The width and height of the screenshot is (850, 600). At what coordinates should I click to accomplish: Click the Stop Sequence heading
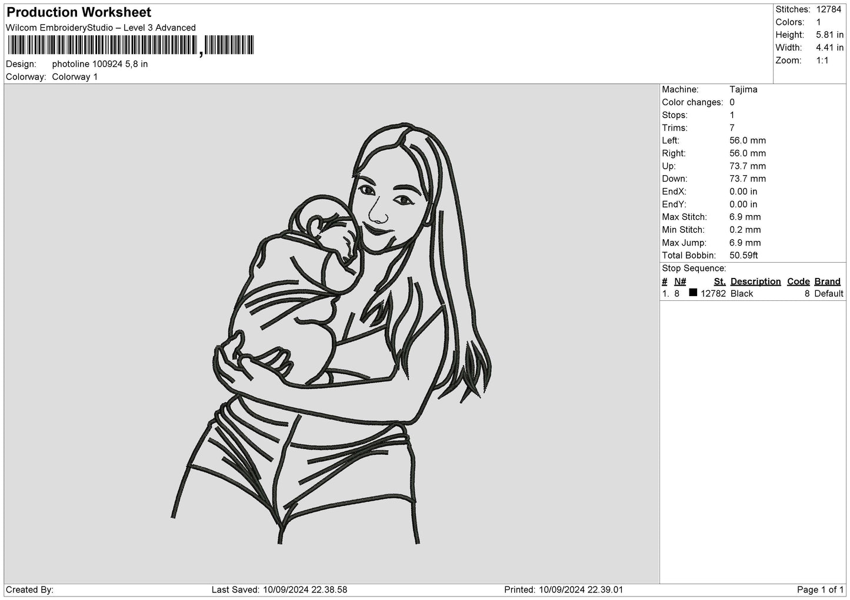[x=694, y=269]
